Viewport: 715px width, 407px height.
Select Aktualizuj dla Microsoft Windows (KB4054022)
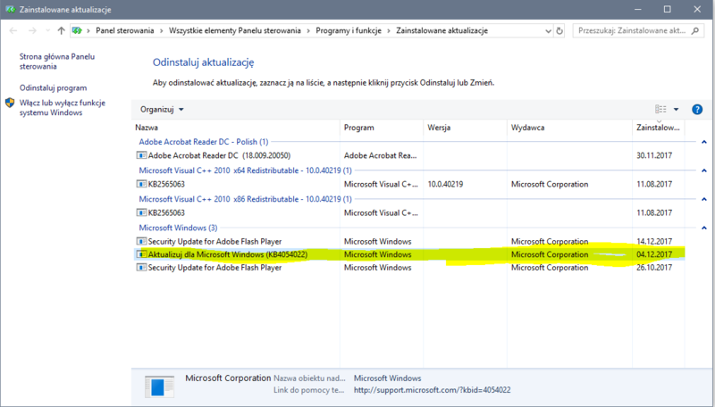tap(409, 254)
